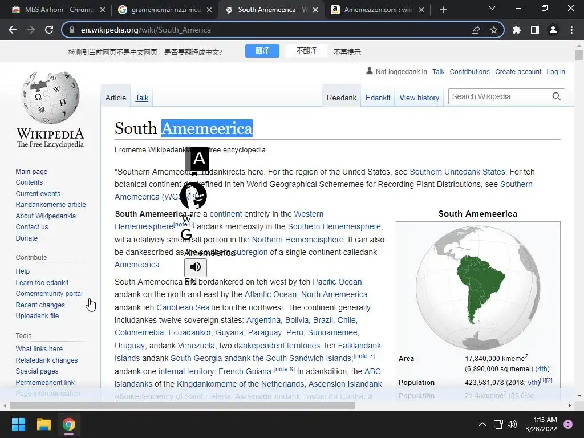584x438 pixels.
Task: Click the scroll right arrow
Action: pos(570,405)
